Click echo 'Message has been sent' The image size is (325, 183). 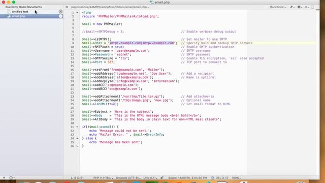pos(116,142)
